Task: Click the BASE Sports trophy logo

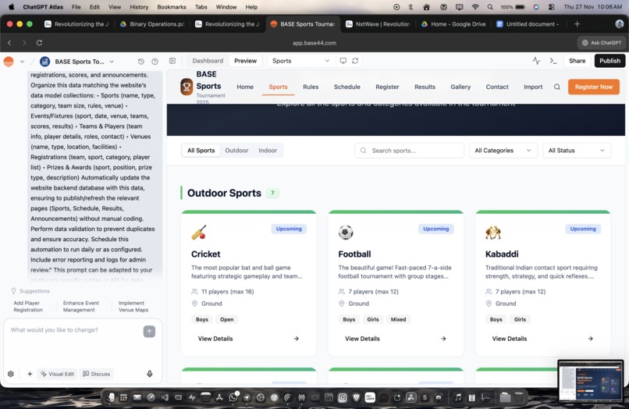Action: (x=187, y=87)
